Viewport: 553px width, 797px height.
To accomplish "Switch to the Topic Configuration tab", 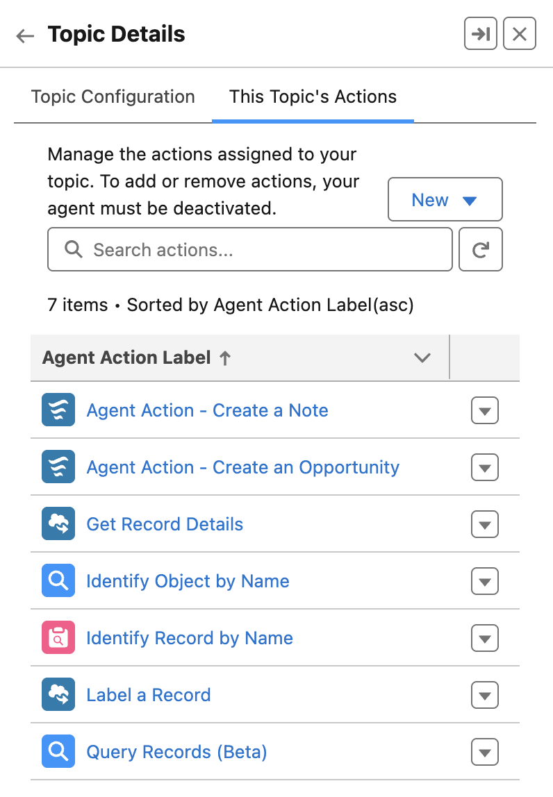I will click(113, 97).
